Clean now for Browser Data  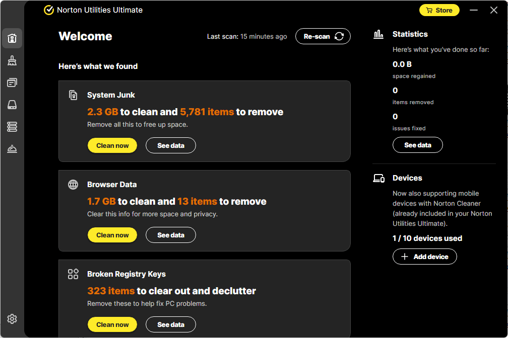coord(112,235)
